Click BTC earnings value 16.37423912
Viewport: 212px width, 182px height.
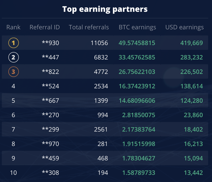pyautogui.click(x=137, y=86)
